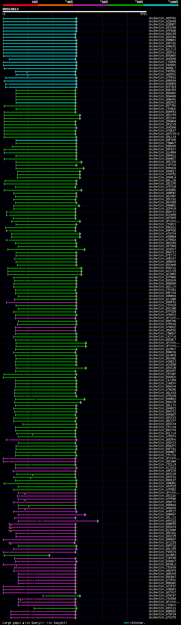The height and width of the screenshot is (625, 181).
Task: Click the orange ~40% legend color bar
Action: pos(55,5)
